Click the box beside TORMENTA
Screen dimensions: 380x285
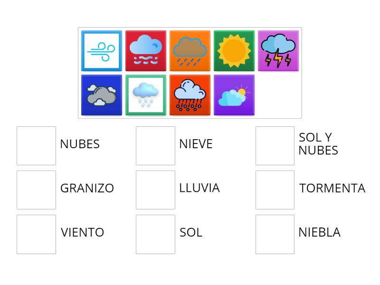(x=275, y=189)
